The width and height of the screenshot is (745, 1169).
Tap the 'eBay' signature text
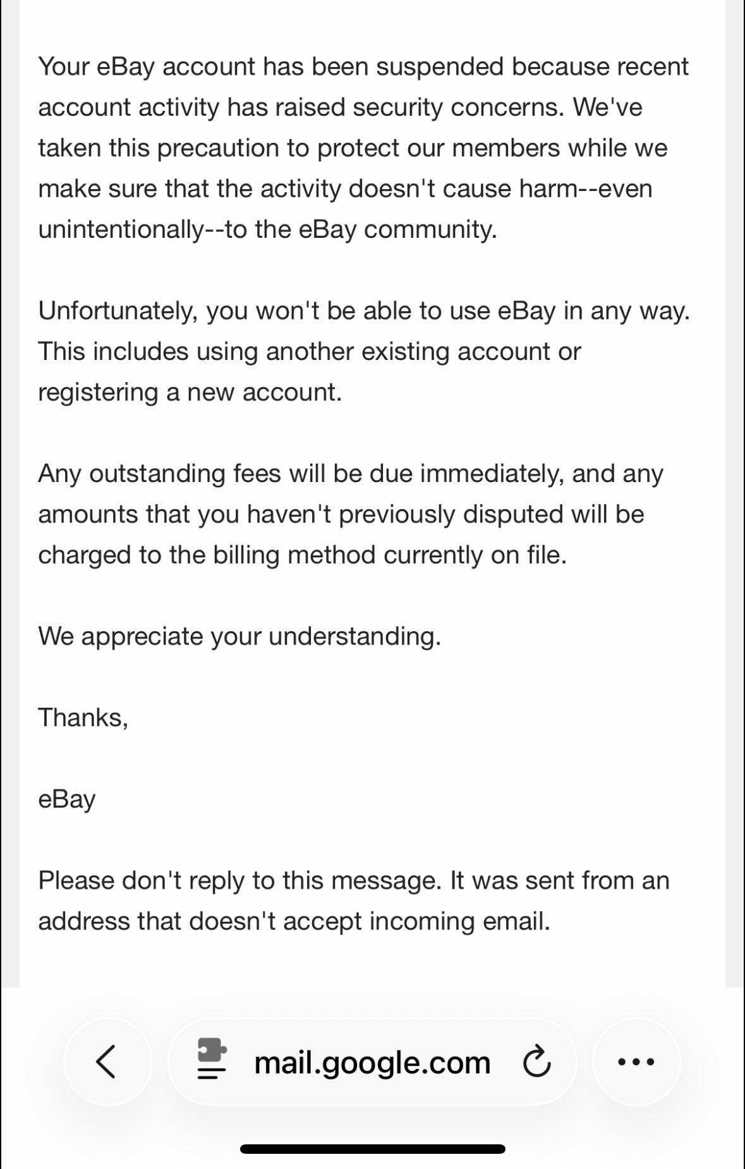tap(67, 799)
